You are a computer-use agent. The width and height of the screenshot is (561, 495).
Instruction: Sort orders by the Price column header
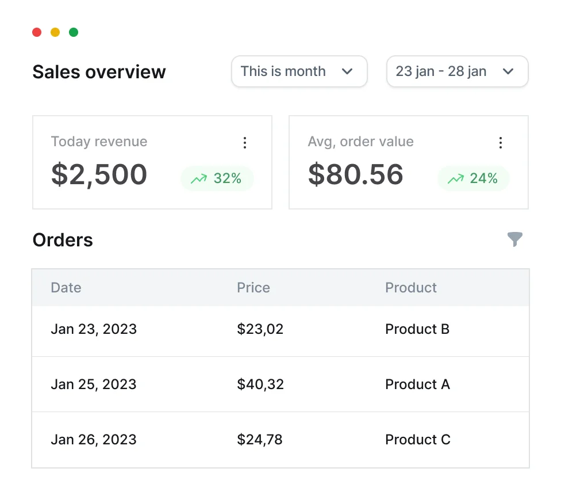(x=253, y=288)
